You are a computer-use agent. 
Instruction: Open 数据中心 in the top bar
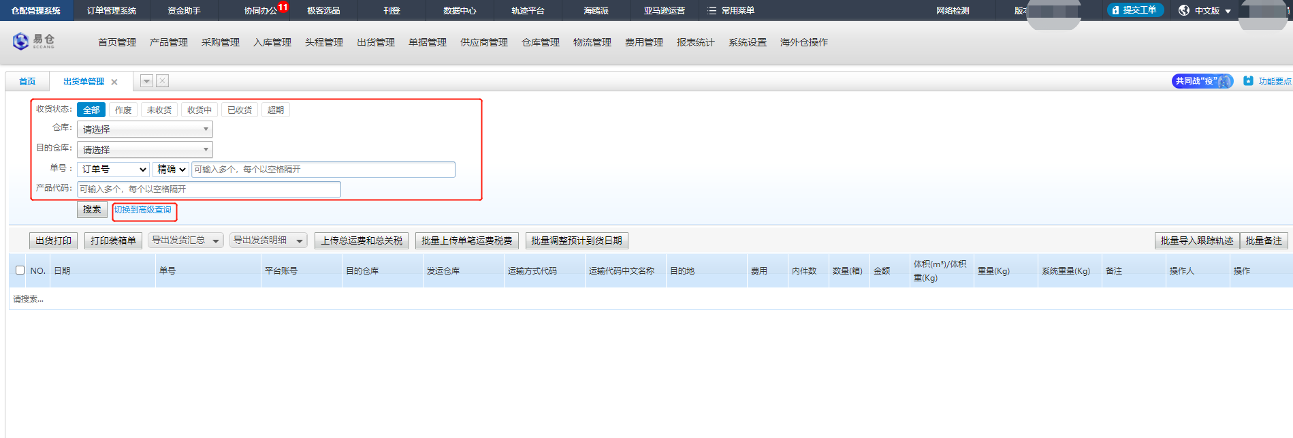tap(460, 11)
